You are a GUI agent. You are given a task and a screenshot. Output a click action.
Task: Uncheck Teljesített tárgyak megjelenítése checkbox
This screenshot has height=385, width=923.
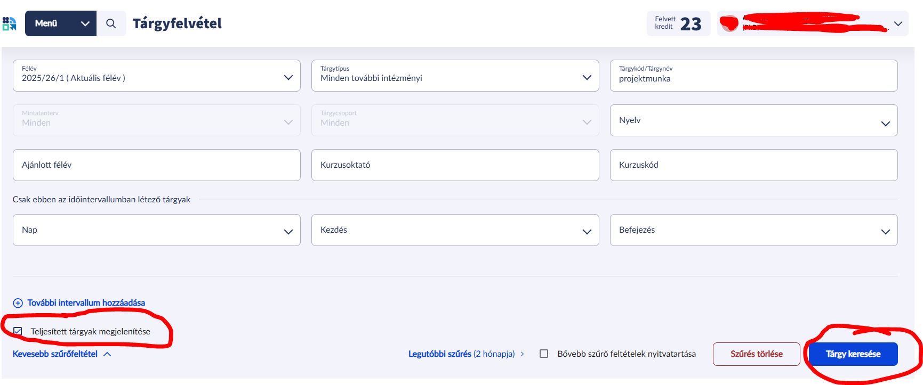pyautogui.click(x=18, y=331)
